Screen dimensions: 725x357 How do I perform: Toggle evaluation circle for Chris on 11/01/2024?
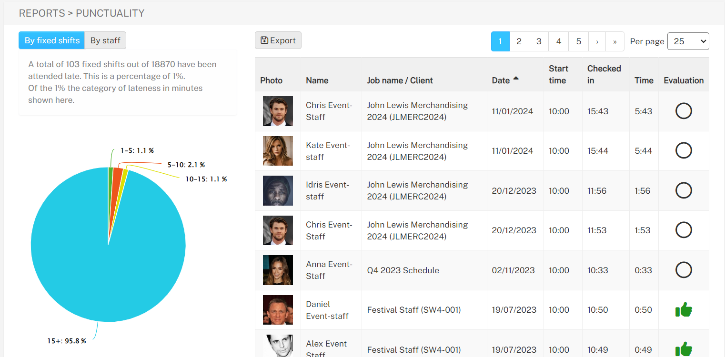(684, 111)
